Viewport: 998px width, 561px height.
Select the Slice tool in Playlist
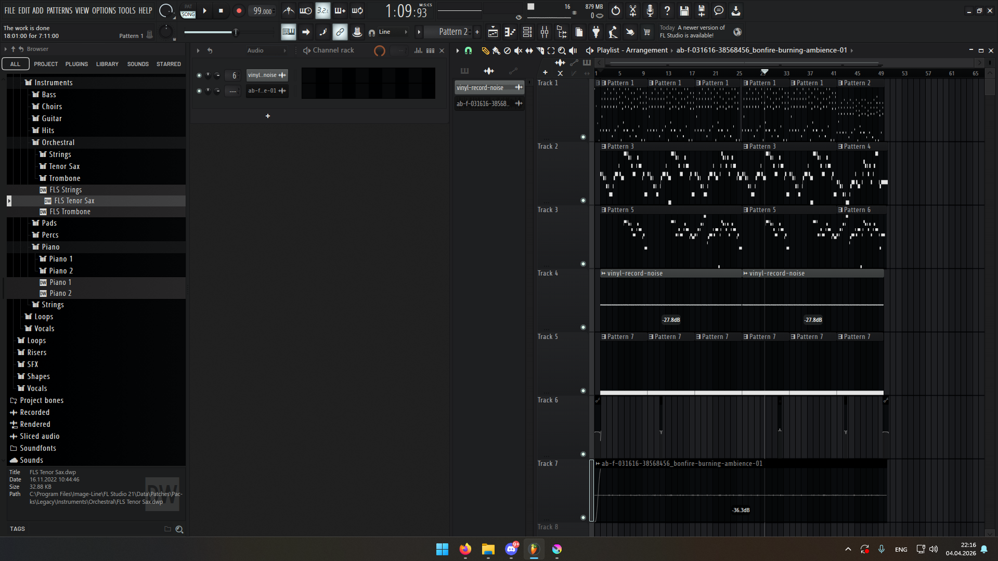pos(540,50)
